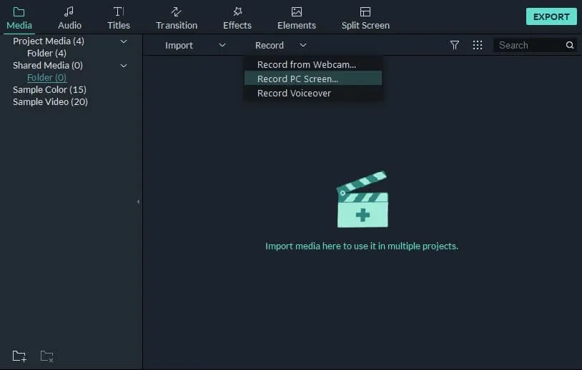Viewport: 582px width, 370px height.
Task: Click inside the Search field
Action: (529, 45)
